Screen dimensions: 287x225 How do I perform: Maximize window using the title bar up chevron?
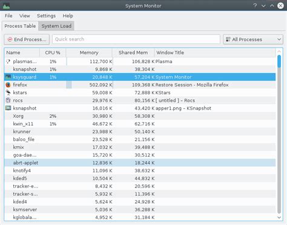pyautogui.click(x=272, y=6)
